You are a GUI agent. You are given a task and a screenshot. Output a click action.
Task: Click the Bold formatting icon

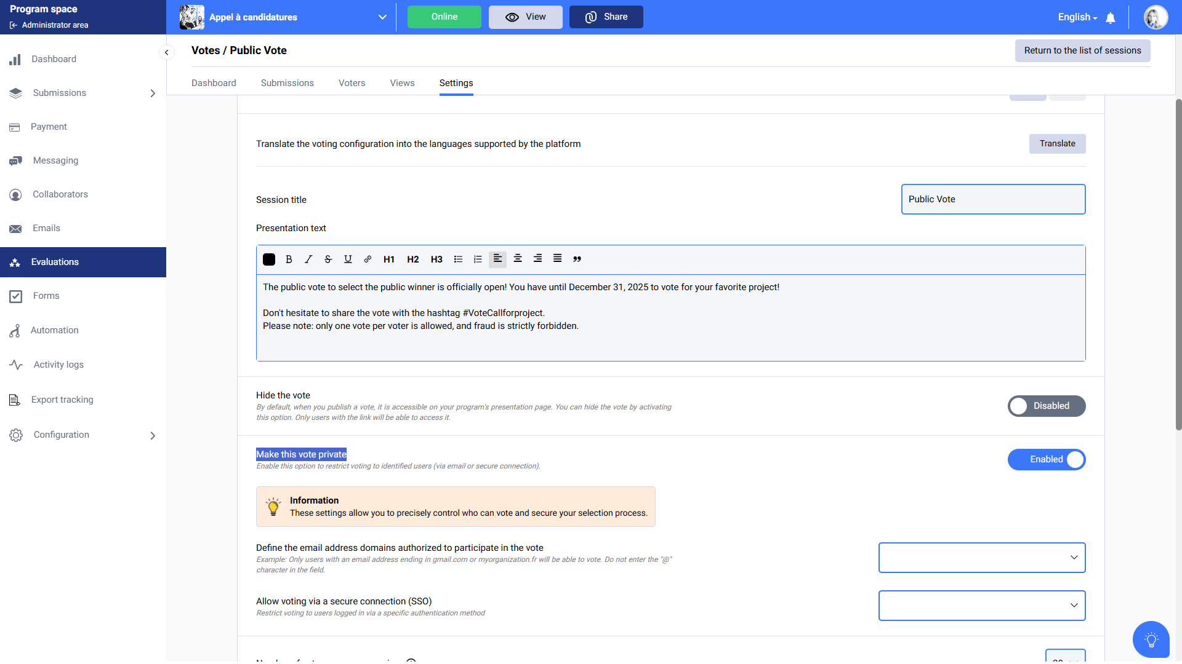tap(289, 259)
